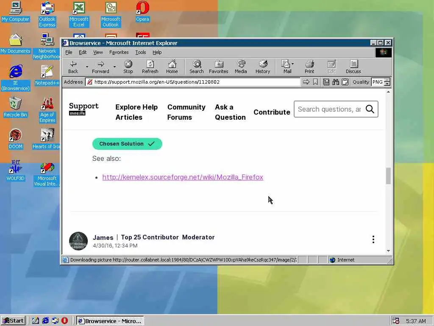Open the Discuss toolbar button
The width and height of the screenshot is (434, 326).
tap(353, 67)
